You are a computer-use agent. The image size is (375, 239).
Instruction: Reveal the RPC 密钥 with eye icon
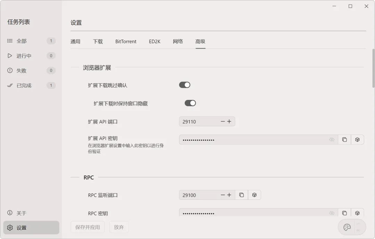click(332, 213)
